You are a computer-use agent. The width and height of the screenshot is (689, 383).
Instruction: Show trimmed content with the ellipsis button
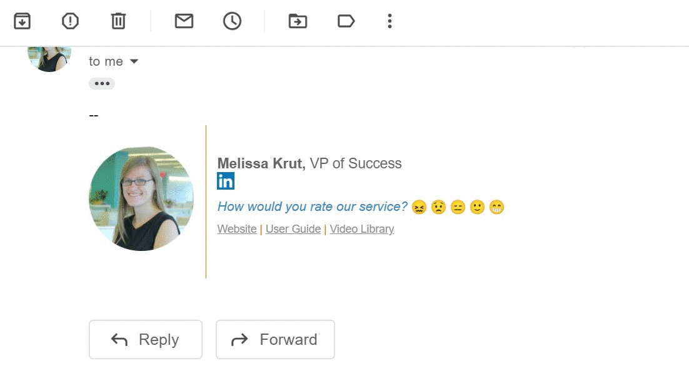102,83
